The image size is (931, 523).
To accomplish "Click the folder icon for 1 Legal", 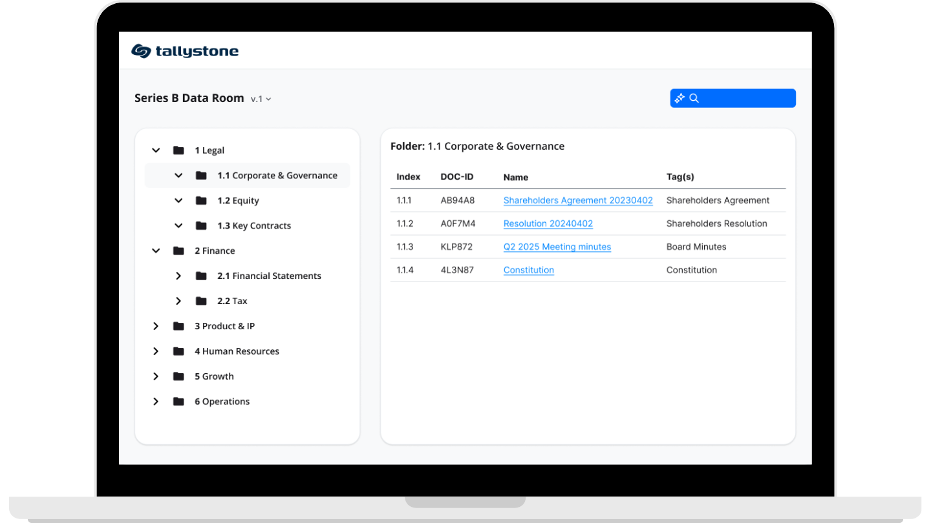I will pos(178,150).
